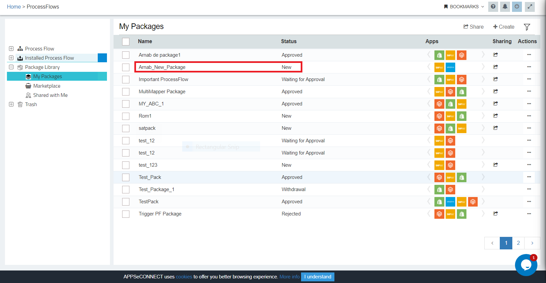Screen dimensions: 546x283
Task: Tick the select-all checkbox in header
Action: 126,42
